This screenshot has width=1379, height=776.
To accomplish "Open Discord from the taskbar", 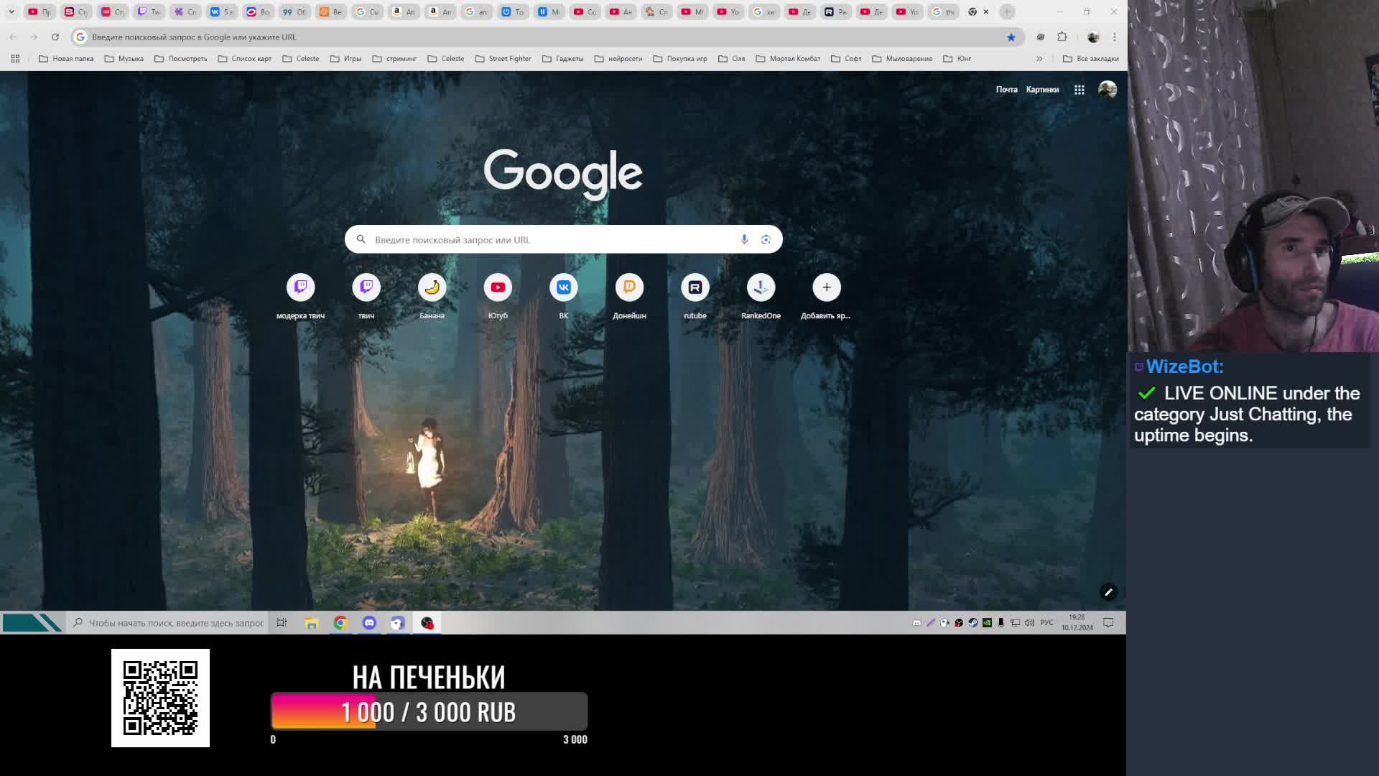I will click(x=369, y=623).
